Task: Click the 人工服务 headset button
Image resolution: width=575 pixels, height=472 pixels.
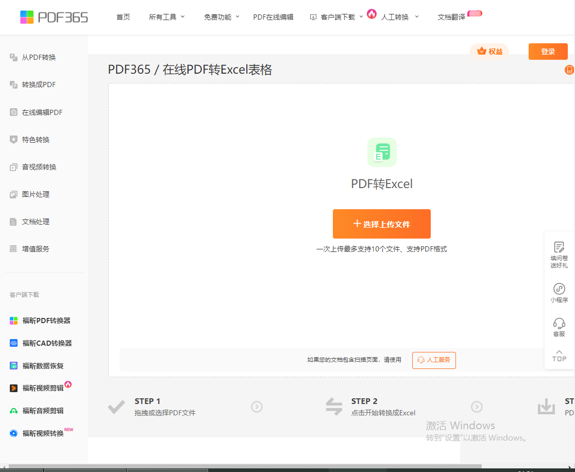Action: [434, 360]
